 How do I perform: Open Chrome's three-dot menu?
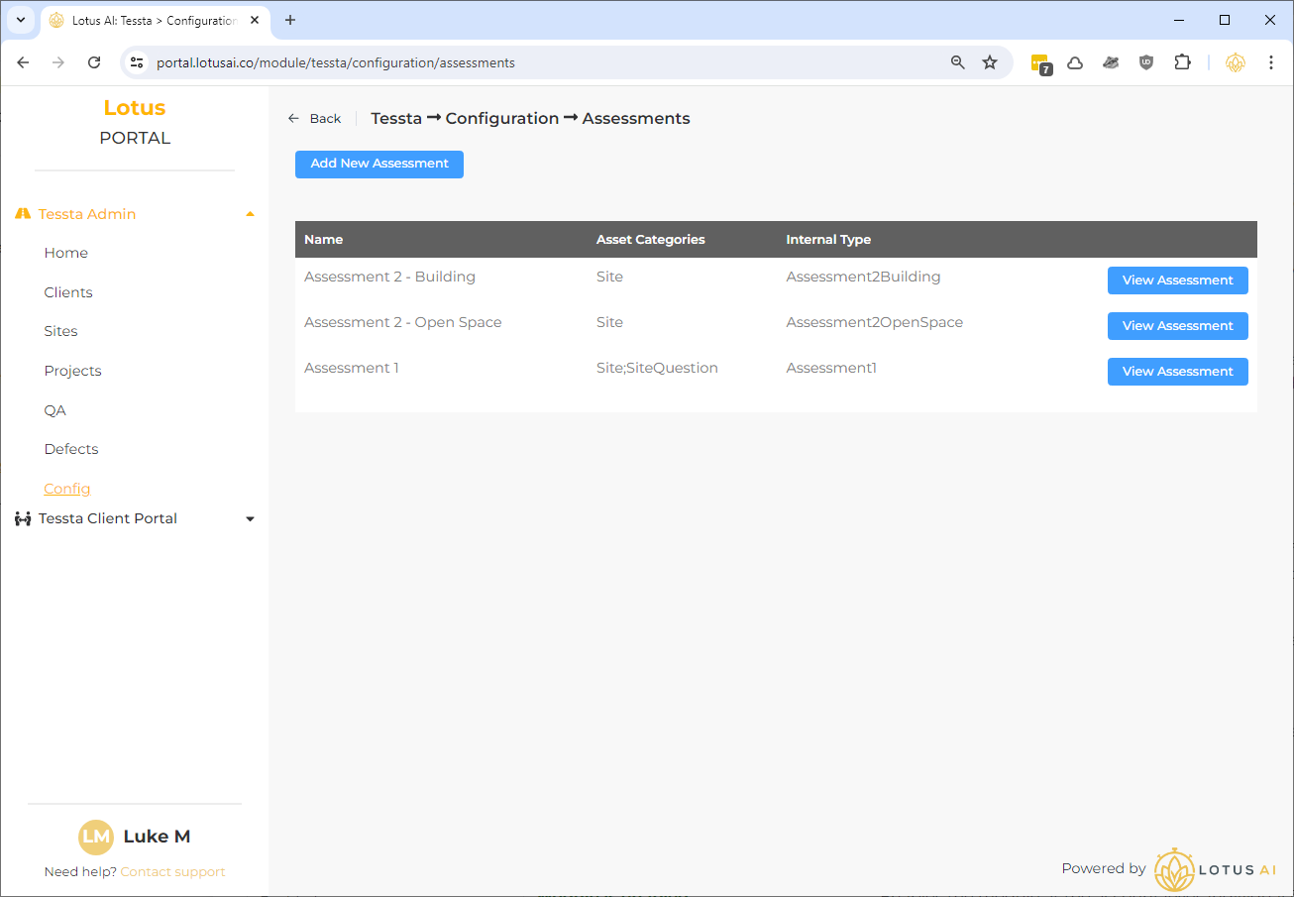[1271, 62]
